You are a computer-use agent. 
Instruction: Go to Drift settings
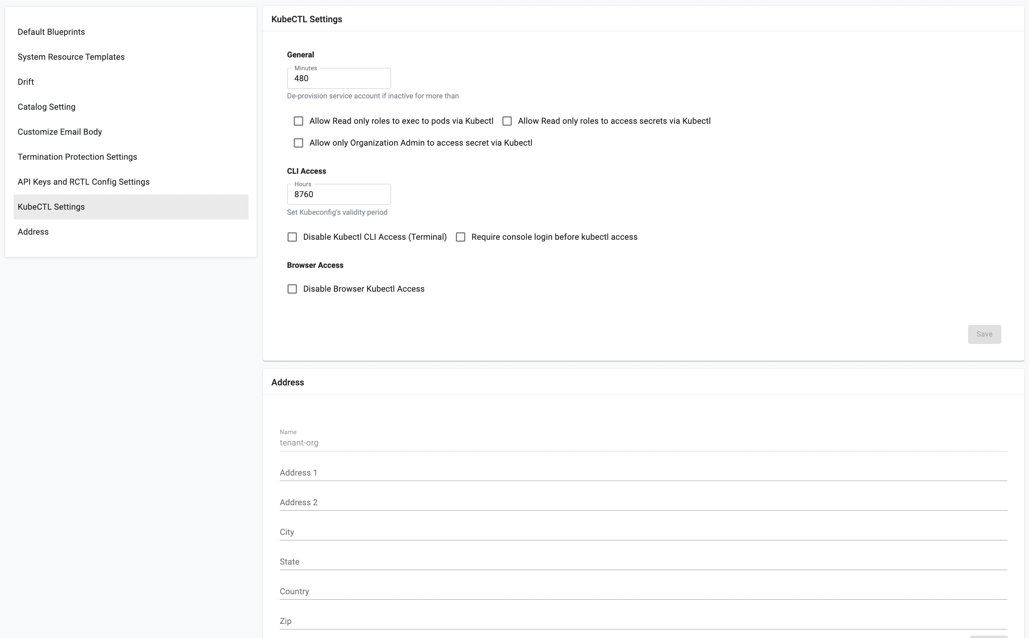point(26,82)
